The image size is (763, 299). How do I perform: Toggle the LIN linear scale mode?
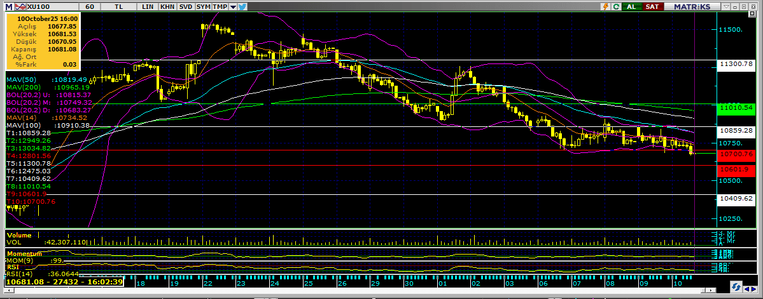pos(148,6)
